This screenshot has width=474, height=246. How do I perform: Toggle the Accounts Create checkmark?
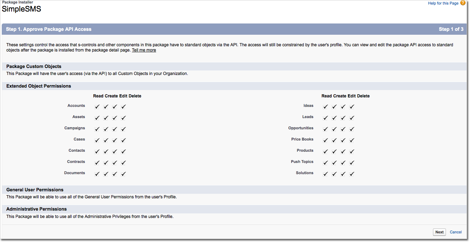point(106,107)
